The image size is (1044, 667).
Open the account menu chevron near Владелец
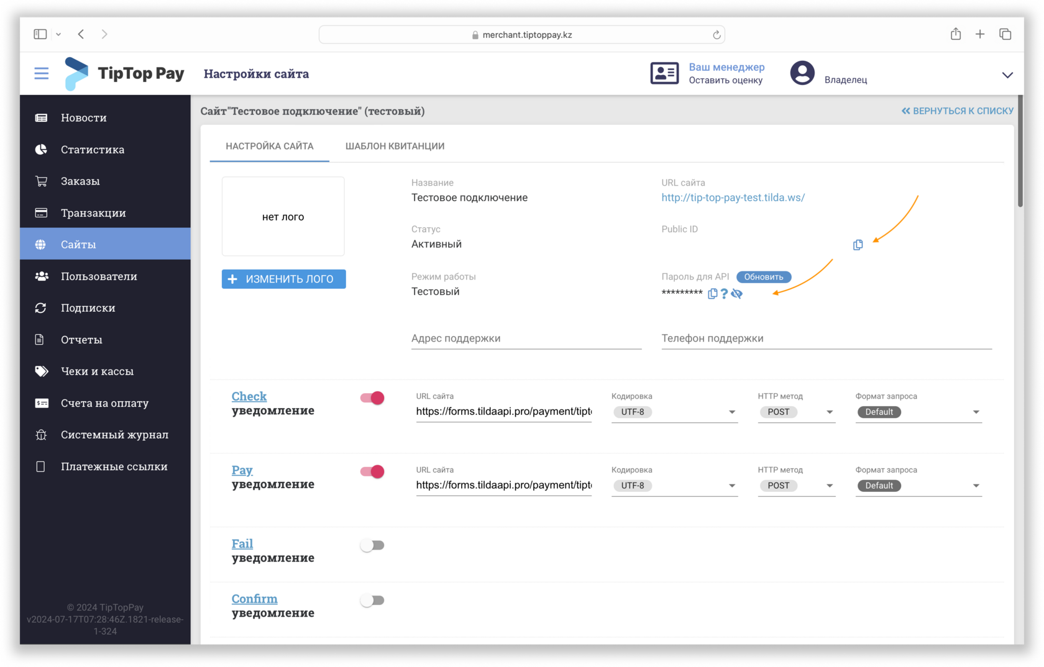click(x=1007, y=75)
